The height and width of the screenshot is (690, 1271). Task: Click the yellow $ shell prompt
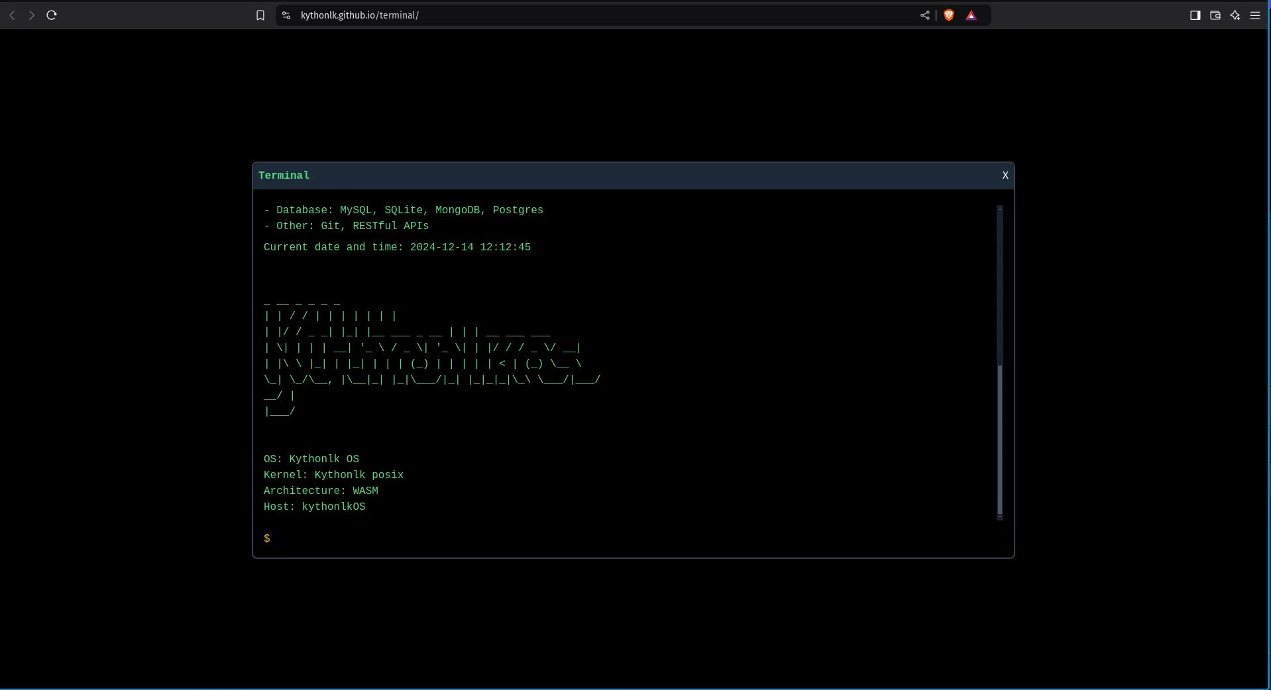(266, 539)
